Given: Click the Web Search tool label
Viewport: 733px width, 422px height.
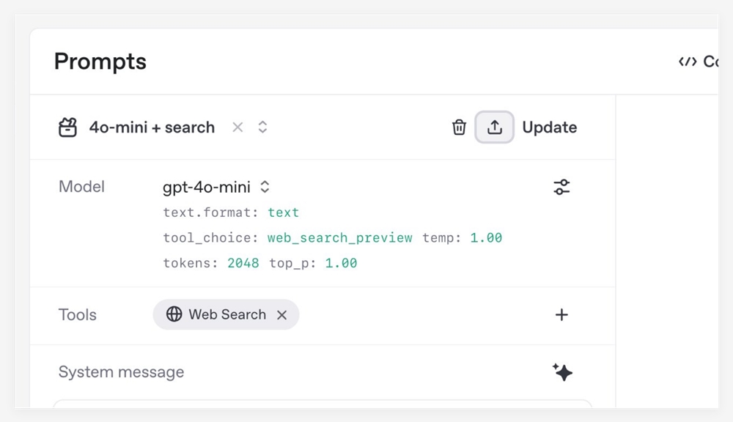Looking at the screenshot, I should tap(227, 314).
